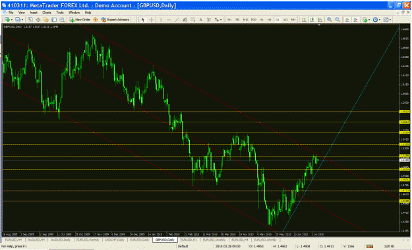Screen dimensions: 412x250
Task: Select the trendline drawing tool
Action: point(177,20)
